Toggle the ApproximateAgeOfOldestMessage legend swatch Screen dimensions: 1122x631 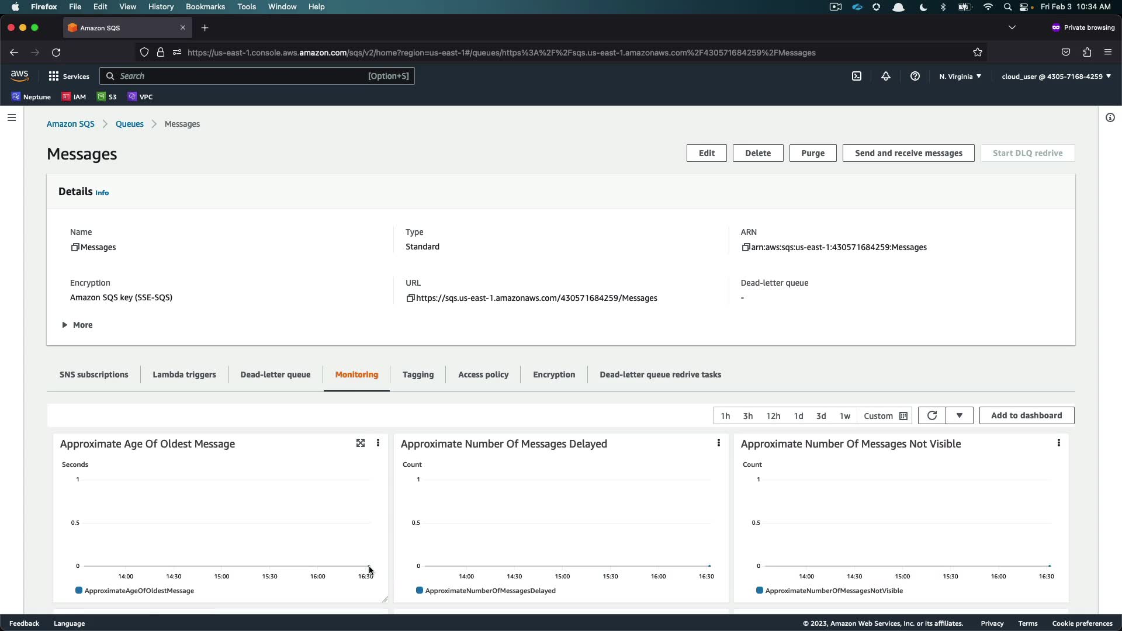(79, 591)
